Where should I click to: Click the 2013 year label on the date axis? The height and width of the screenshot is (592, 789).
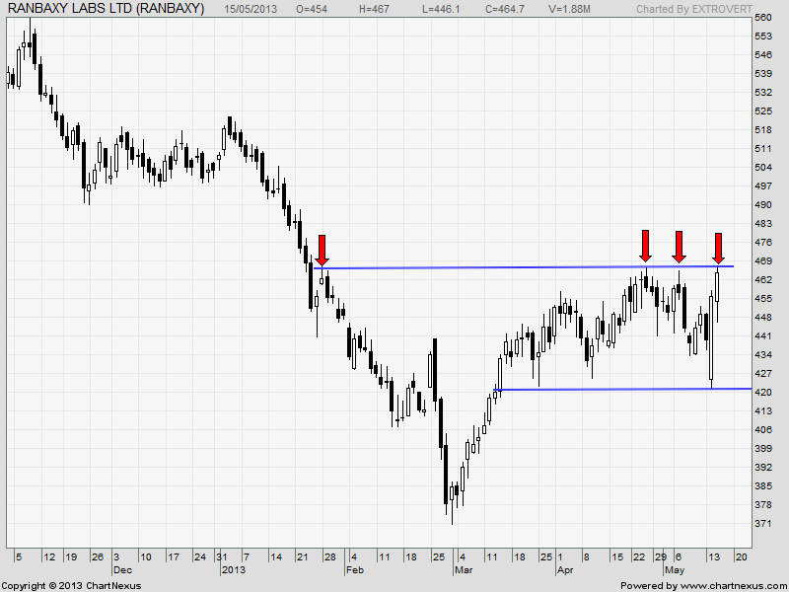[233, 570]
